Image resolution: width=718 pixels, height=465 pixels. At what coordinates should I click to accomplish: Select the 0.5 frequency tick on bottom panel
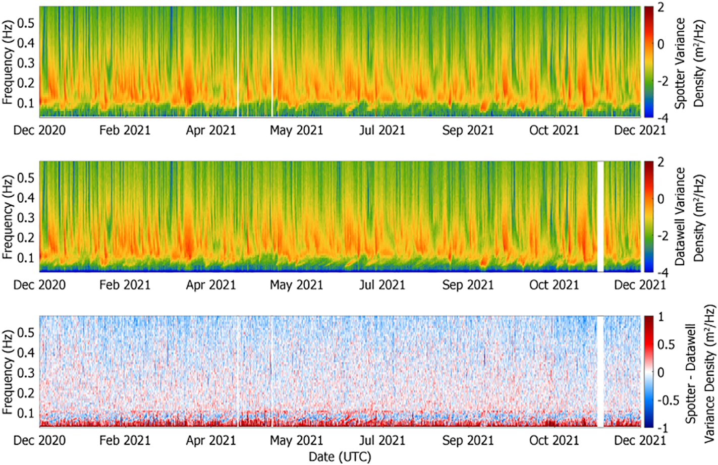coord(26,333)
